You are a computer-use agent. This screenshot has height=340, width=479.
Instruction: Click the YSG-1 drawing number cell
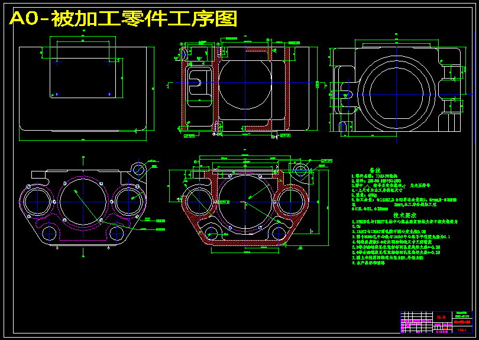point(462,330)
